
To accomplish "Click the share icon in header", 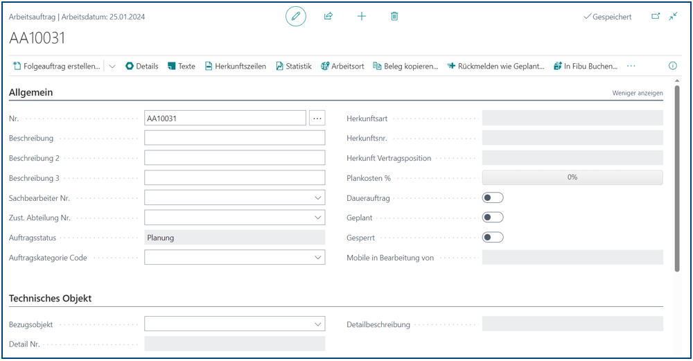I will (328, 17).
